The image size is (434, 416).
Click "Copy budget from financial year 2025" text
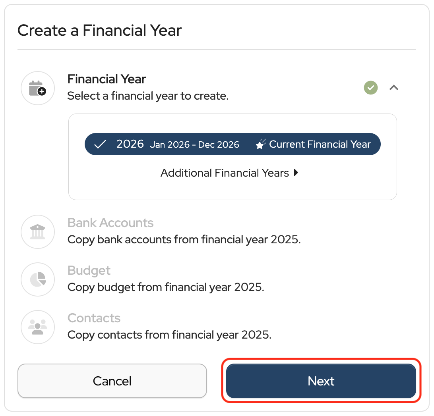166,287
